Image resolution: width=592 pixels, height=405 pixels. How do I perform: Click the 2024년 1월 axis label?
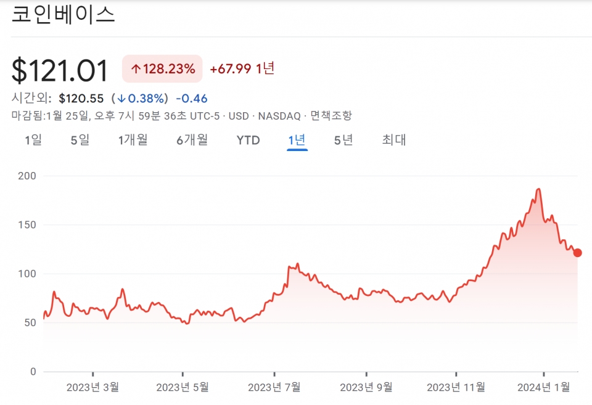[544, 387]
